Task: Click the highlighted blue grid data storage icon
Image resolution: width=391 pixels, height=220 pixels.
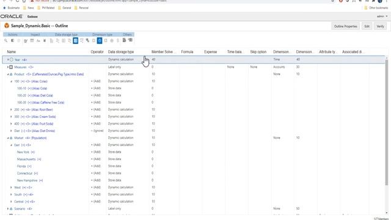Action: coord(76,40)
